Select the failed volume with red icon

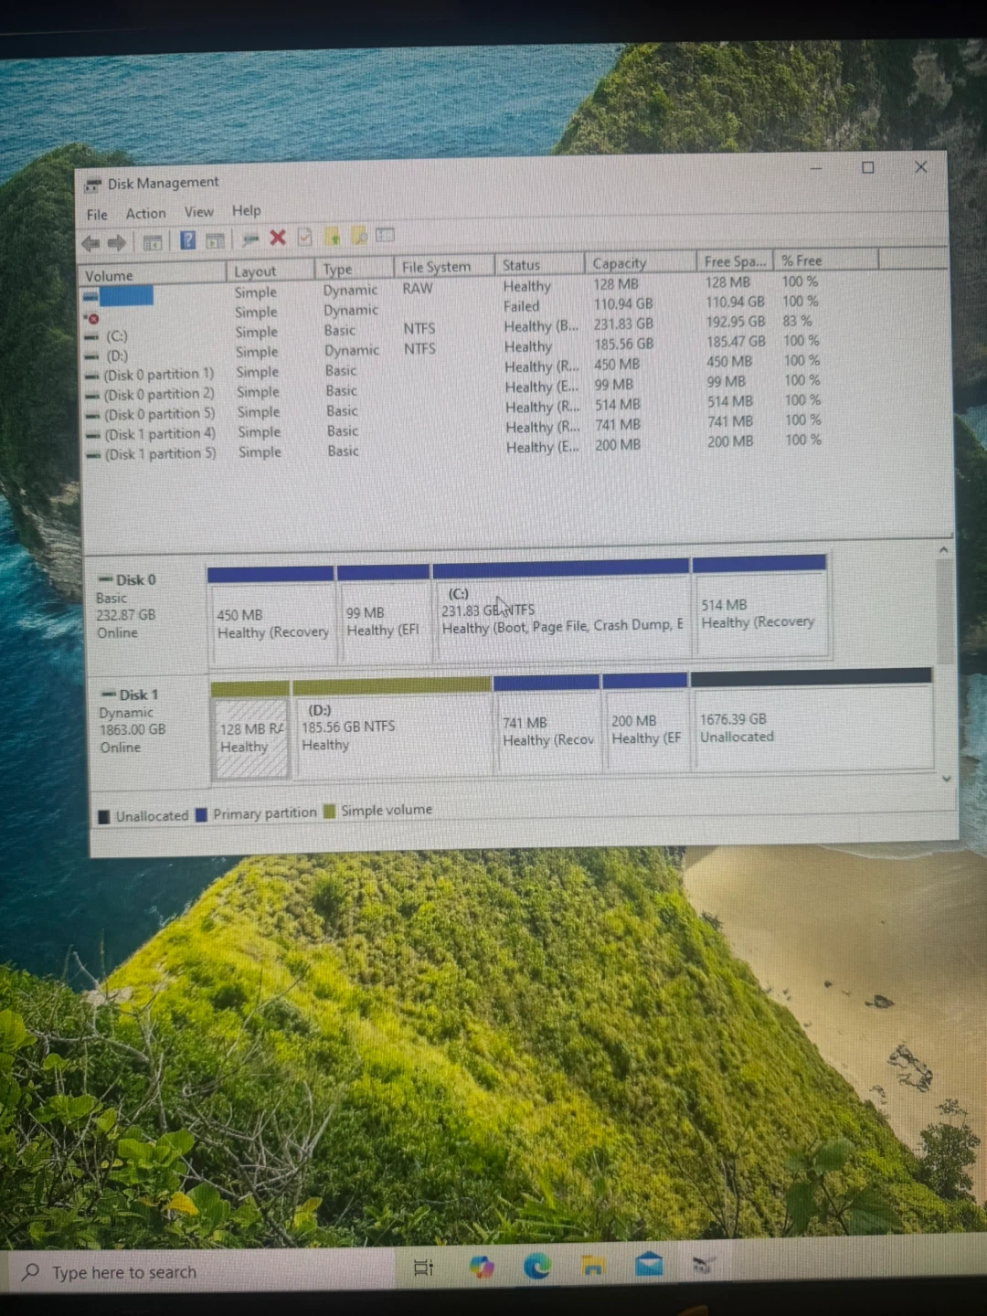93,318
